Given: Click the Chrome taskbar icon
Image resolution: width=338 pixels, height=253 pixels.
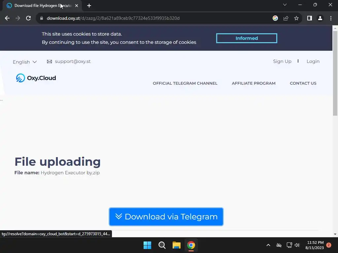Looking at the screenshot, I should click(x=191, y=245).
